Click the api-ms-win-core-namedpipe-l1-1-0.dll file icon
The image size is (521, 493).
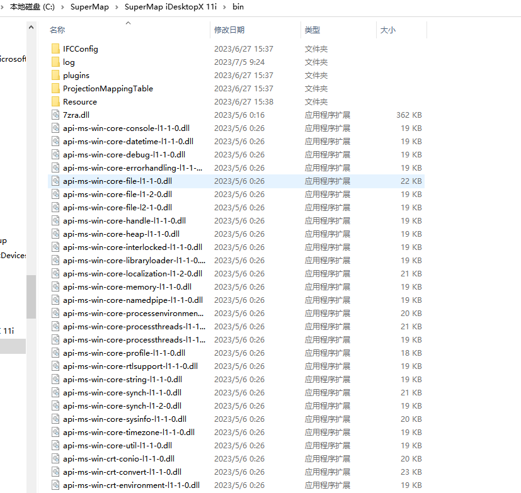click(55, 300)
